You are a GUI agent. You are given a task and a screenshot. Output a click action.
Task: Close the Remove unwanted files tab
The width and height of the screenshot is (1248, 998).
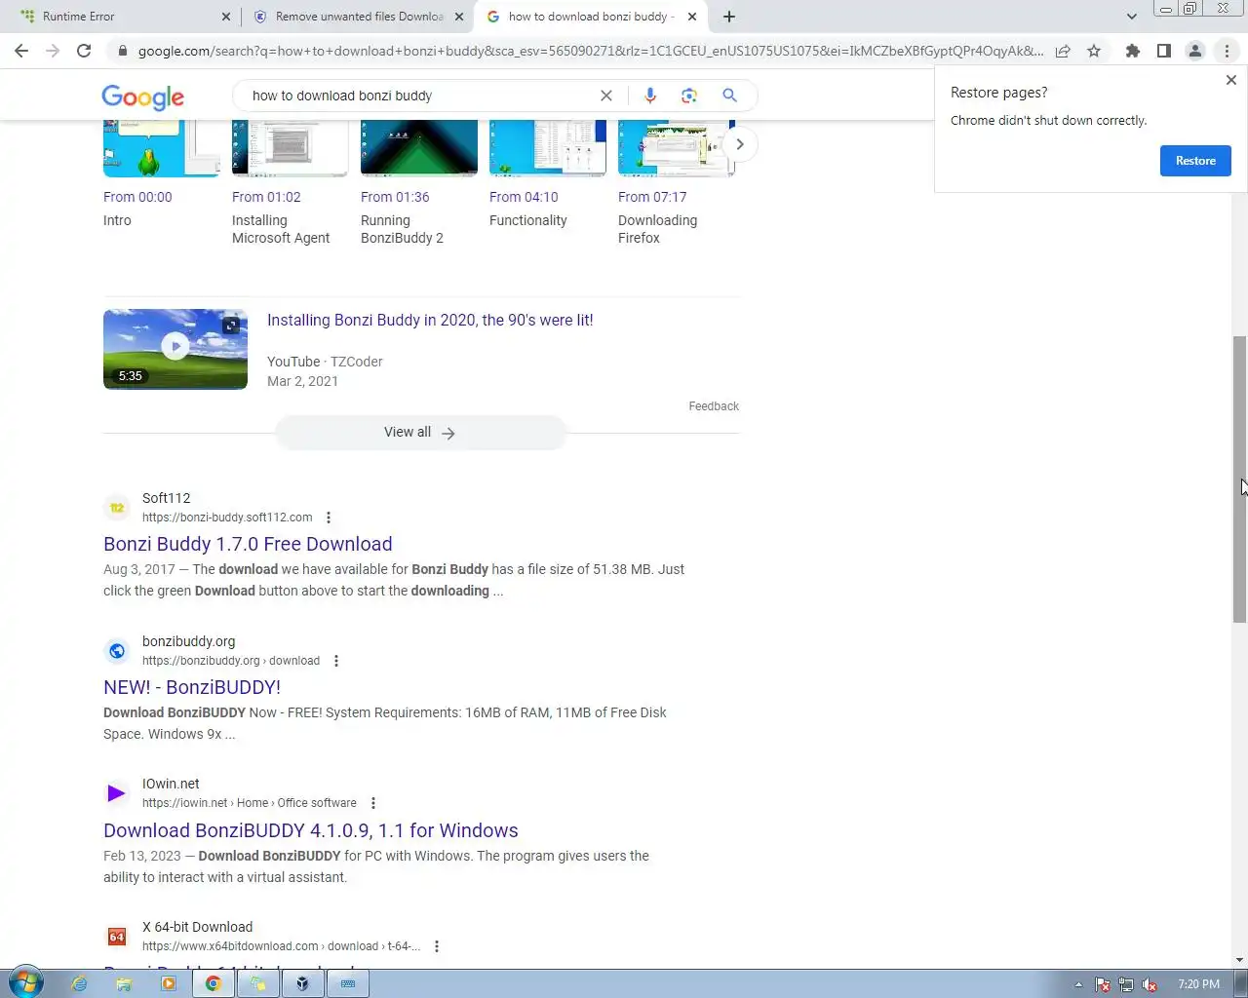pyautogui.click(x=459, y=17)
